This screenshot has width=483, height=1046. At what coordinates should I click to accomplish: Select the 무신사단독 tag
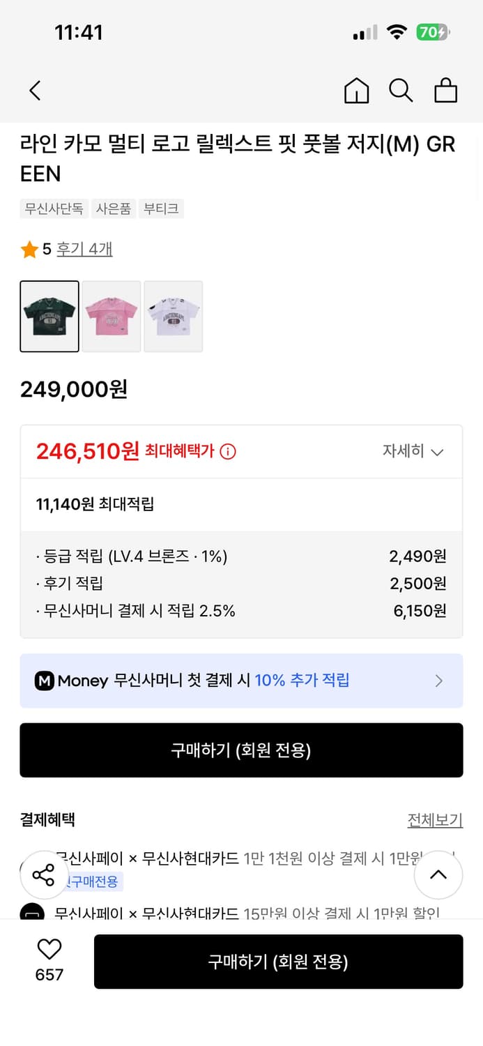pyautogui.click(x=54, y=209)
